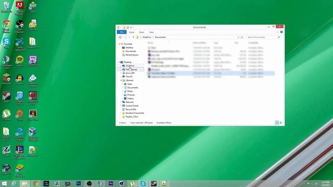Select Recent places under Favorites

[x=130, y=55]
